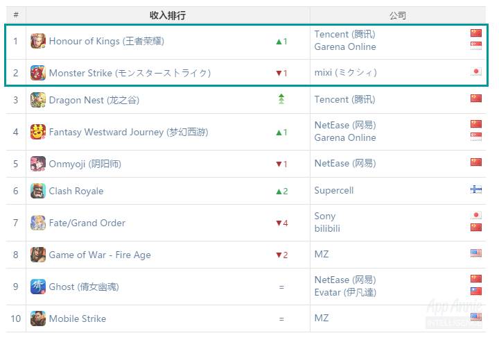This screenshot has height=340, width=499.
Task: Click the Fantasy Westward Journey game icon
Action: (x=38, y=132)
